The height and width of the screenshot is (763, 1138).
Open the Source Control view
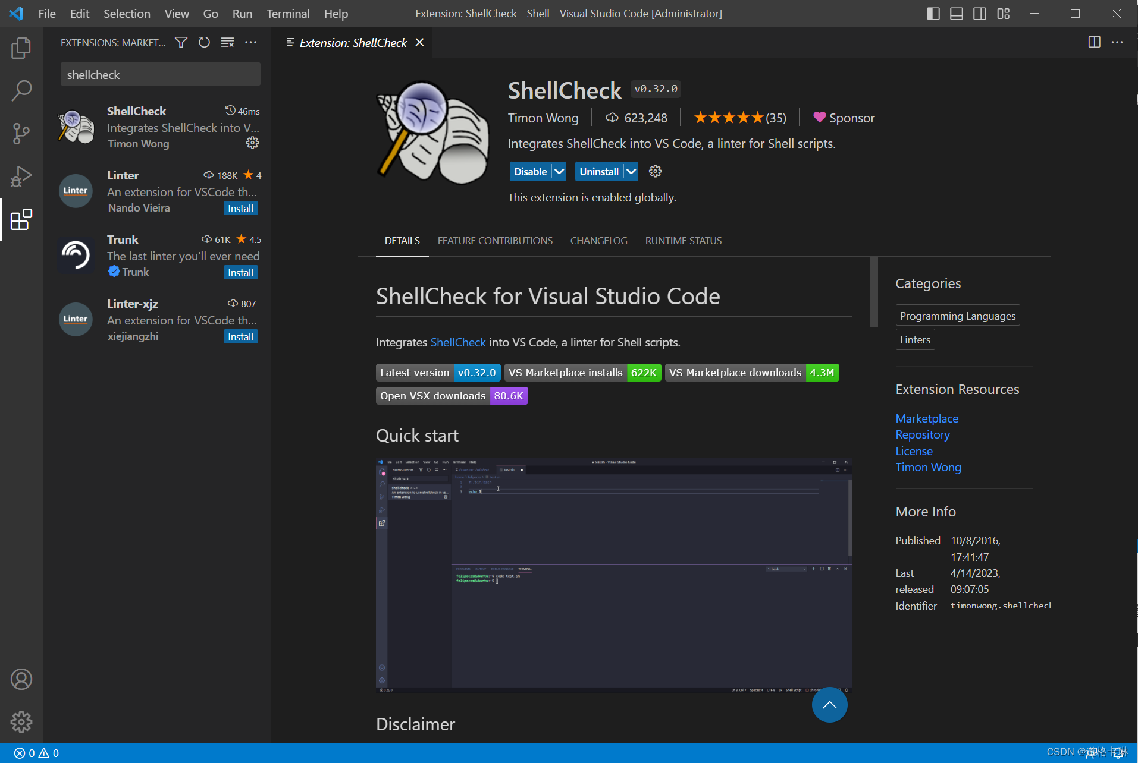(21, 134)
